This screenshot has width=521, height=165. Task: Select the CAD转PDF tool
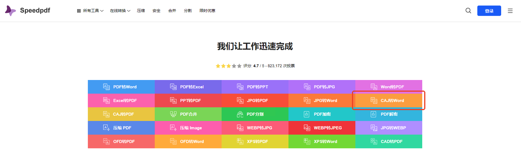(x=389, y=142)
